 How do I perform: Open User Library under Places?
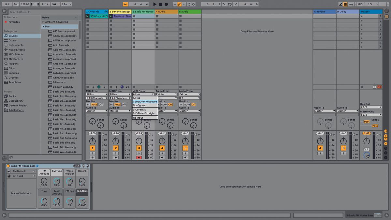(x=22, y=101)
